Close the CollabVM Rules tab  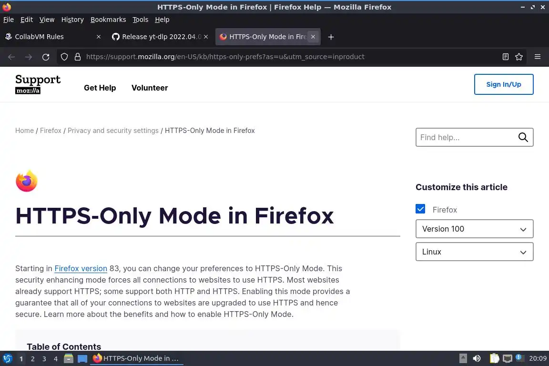click(x=99, y=37)
